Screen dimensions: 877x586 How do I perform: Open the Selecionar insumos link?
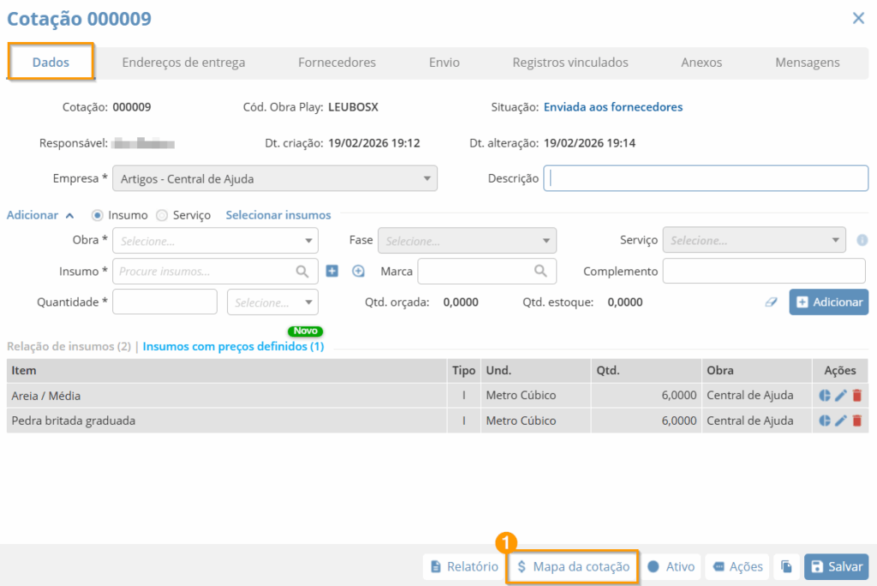pos(277,216)
